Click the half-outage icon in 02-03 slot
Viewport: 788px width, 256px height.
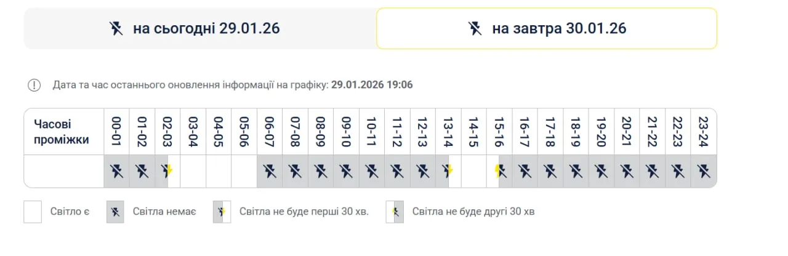pos(167,171)
